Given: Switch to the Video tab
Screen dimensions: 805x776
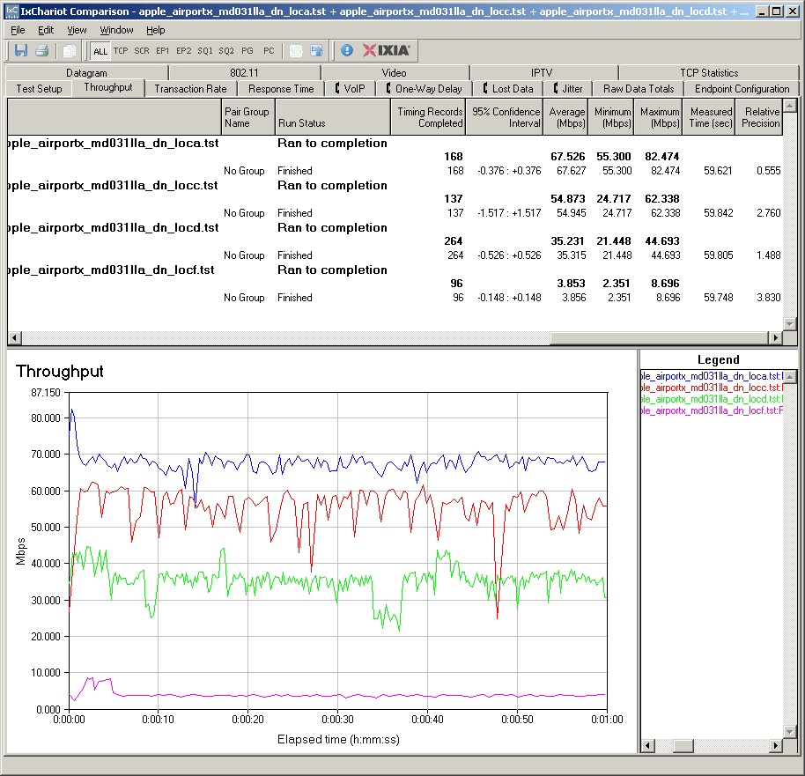Looking at the screenshot, I should 395,73.
